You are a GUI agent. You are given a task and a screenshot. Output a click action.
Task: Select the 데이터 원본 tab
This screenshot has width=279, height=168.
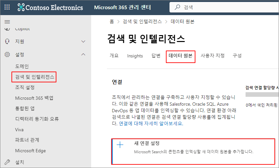coord(181,56)
